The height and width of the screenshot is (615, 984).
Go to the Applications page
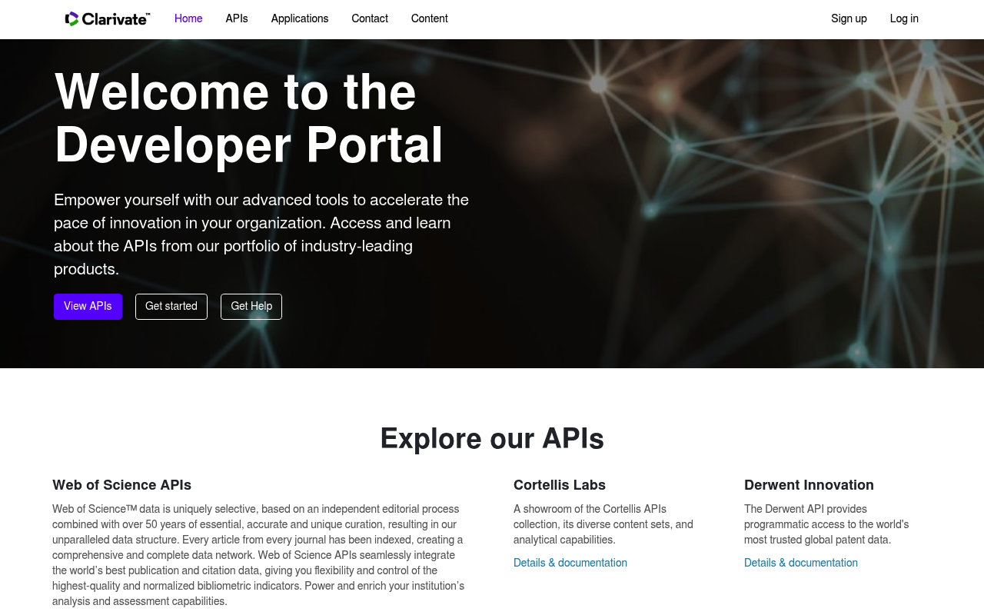click(300, 18)
